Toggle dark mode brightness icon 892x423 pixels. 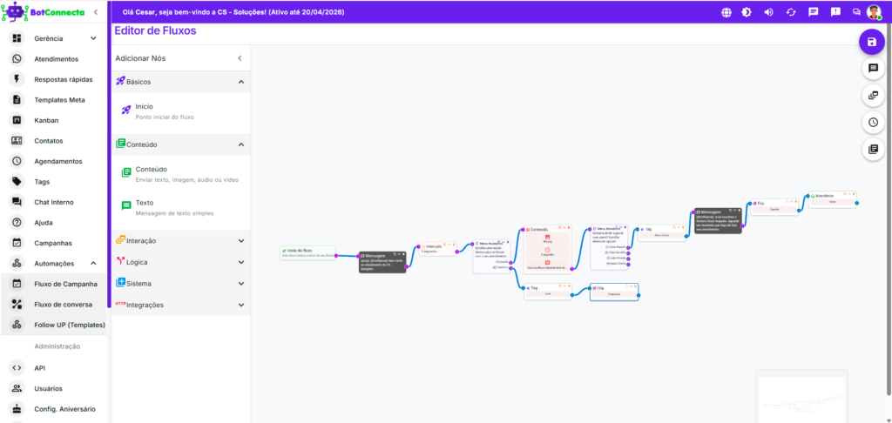pos(747,12)
